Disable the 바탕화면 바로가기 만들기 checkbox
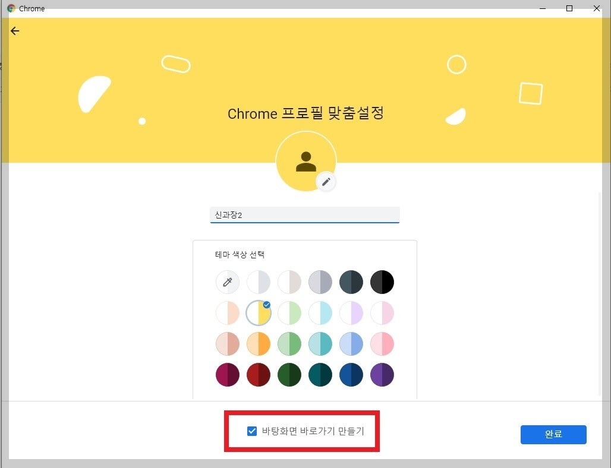Image resolution: width=611 pixels, height=468 pixels. 252,431
